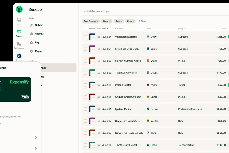The image size is (229, 153).
Task: Click the thumbs-up Approve icon
Action: (x=32, y=34)
